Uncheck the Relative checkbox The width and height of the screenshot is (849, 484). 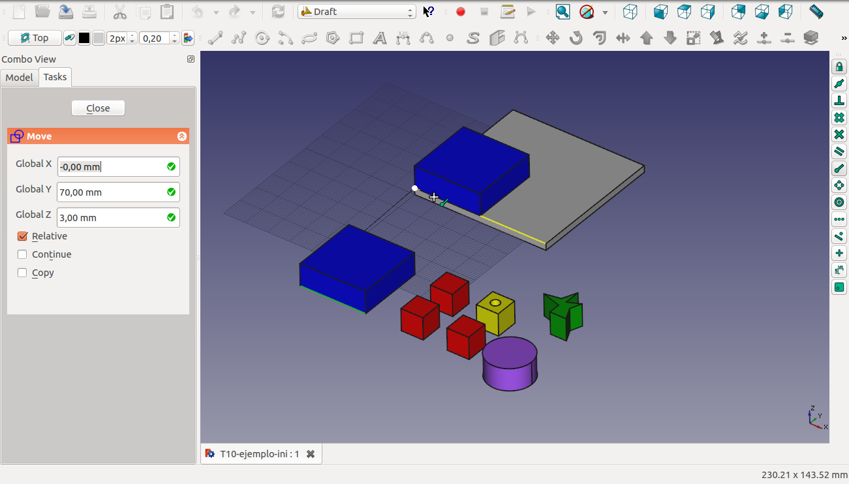coord(23,236)
